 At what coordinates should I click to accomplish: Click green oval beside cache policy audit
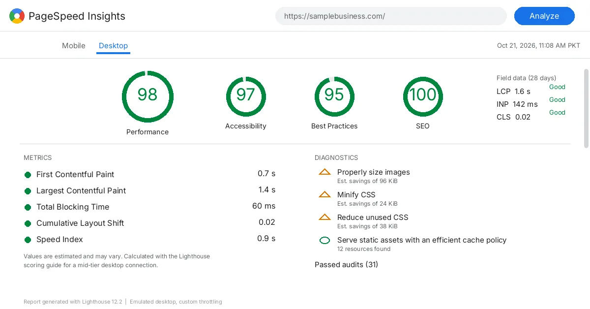pos(324,241)
